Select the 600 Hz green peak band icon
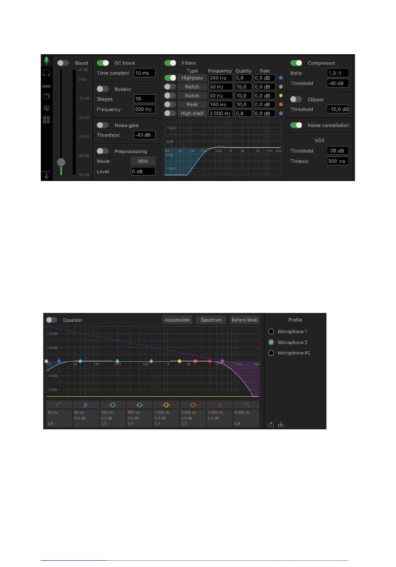 pyautogui.click(x=139, y=405)
